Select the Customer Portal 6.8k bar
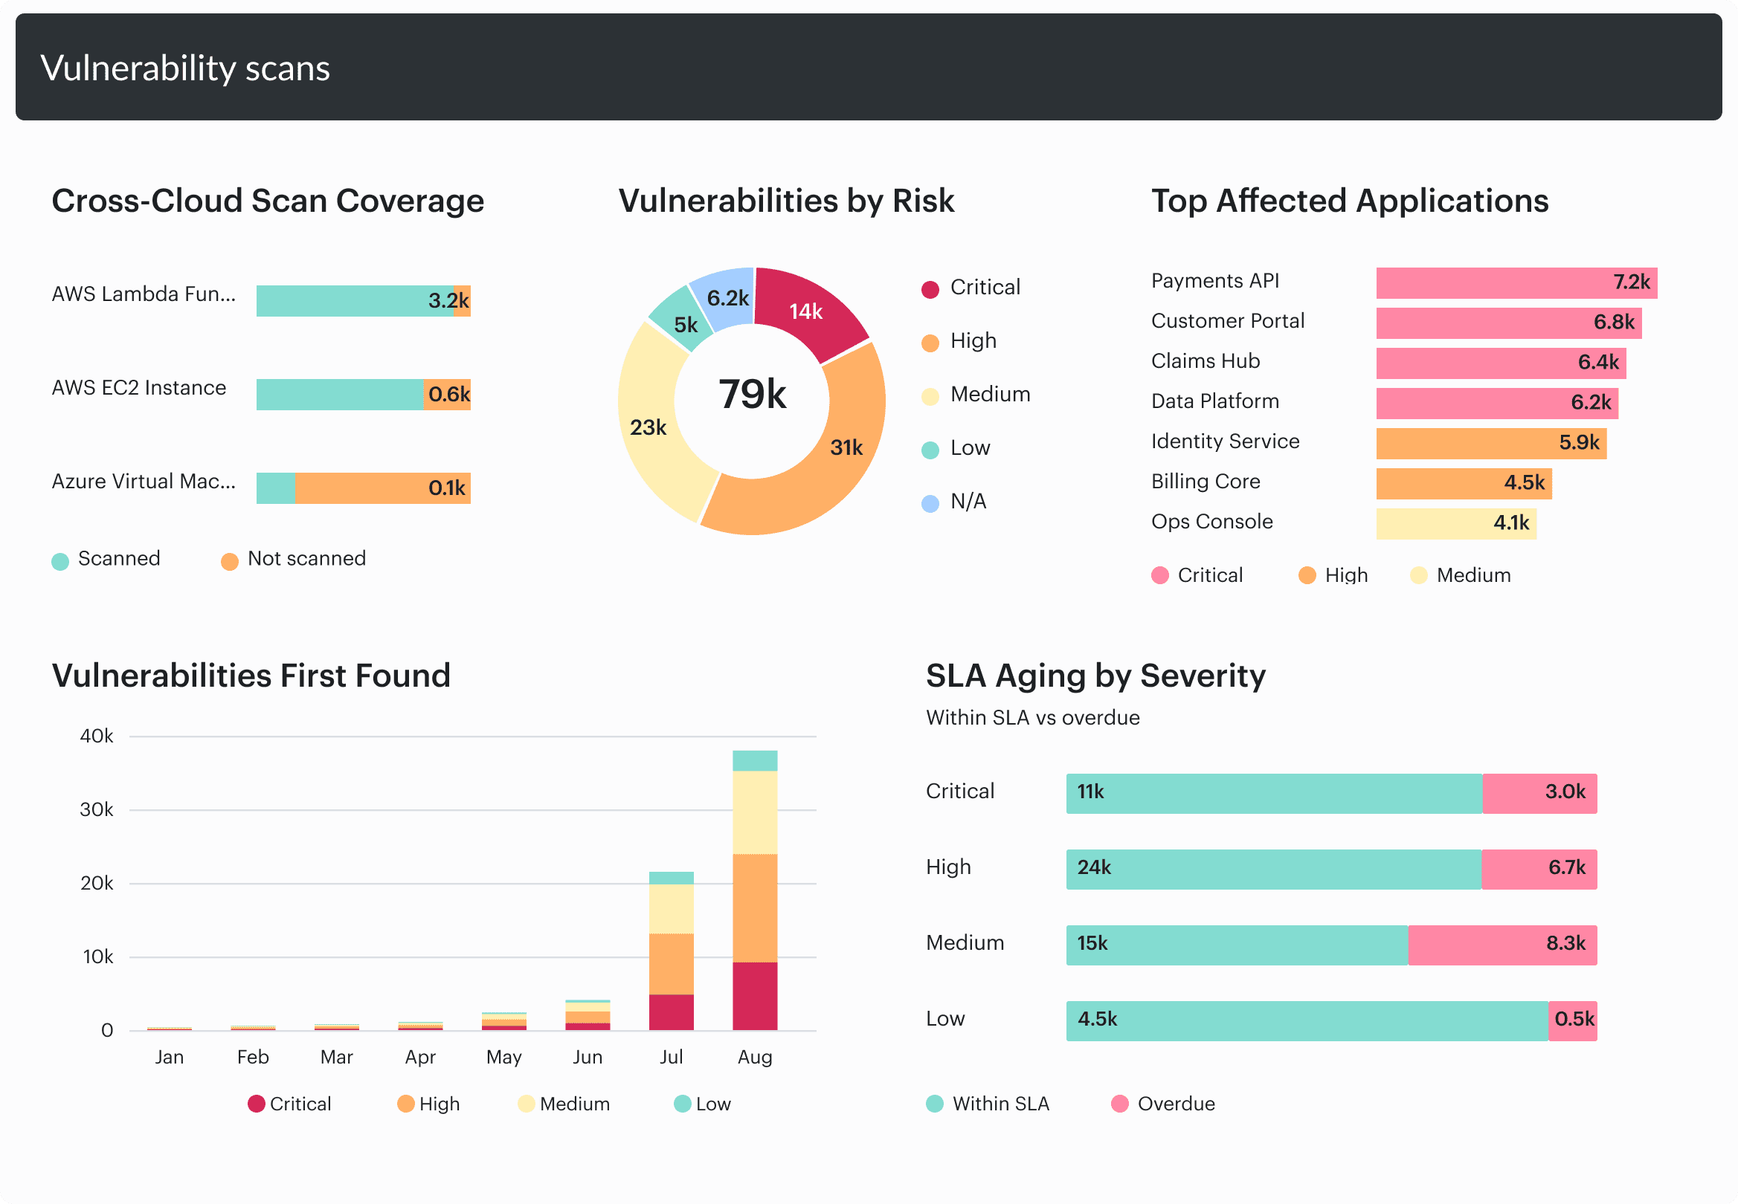The image size is (1738, 1204). pyautogui.click(x=1510, y=323)
